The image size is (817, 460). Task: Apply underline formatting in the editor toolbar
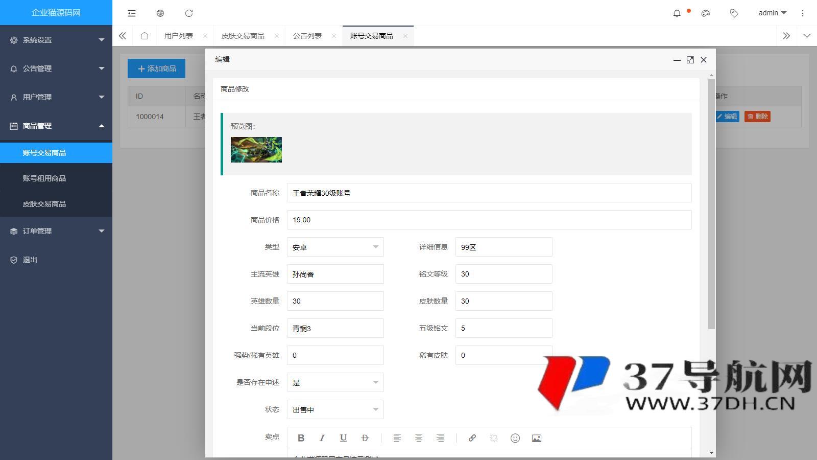click(x=343, y=438)
